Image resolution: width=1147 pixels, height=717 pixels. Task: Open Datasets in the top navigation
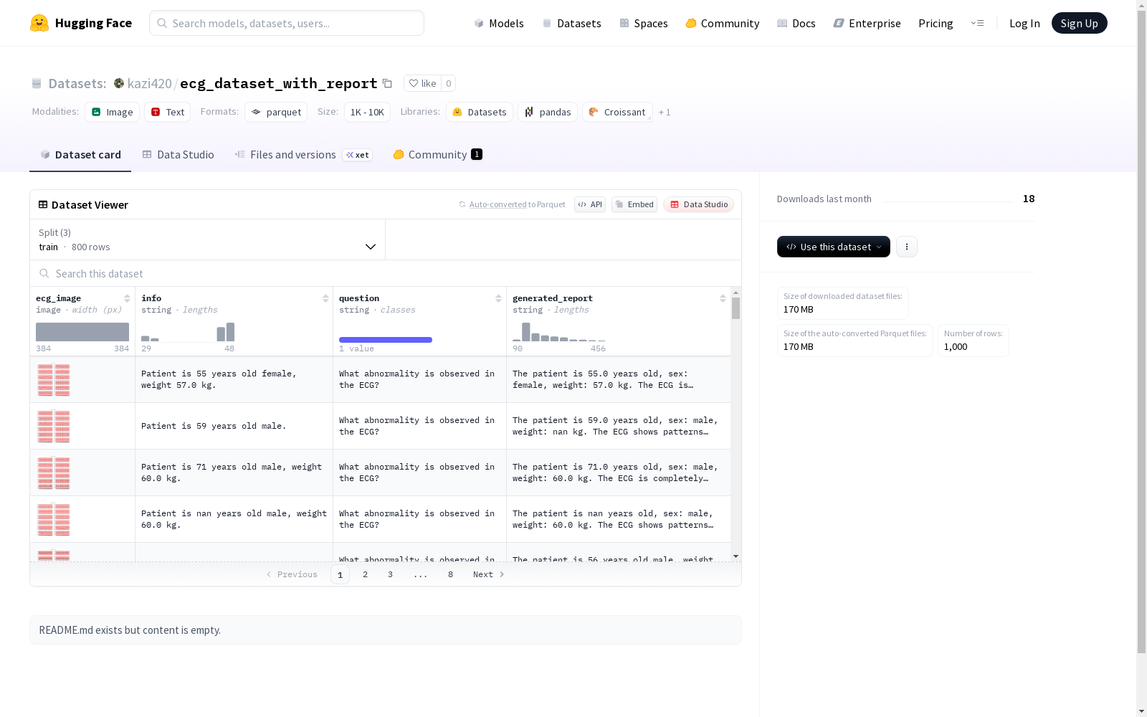571,23
